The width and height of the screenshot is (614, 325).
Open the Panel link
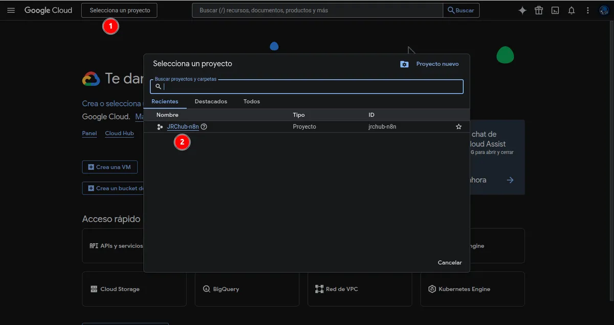click(x=90, y=133)
